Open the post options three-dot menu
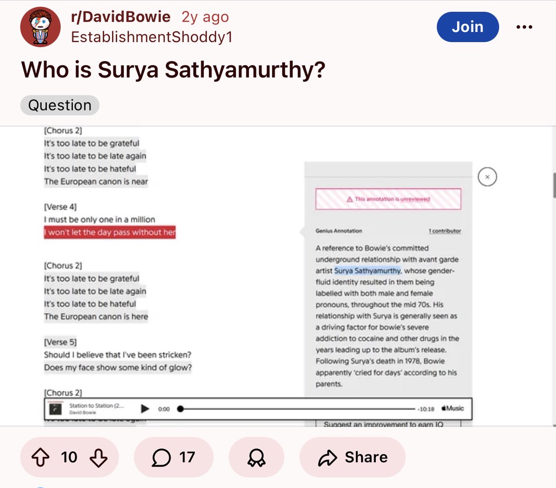The width and height of the screenshot is (556, 488). tap(524, 27)
